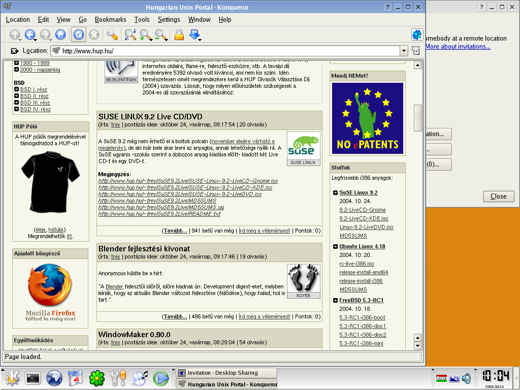Open the Help menu
Viewport: 520px width, 390px height.
tap(225, 20)
